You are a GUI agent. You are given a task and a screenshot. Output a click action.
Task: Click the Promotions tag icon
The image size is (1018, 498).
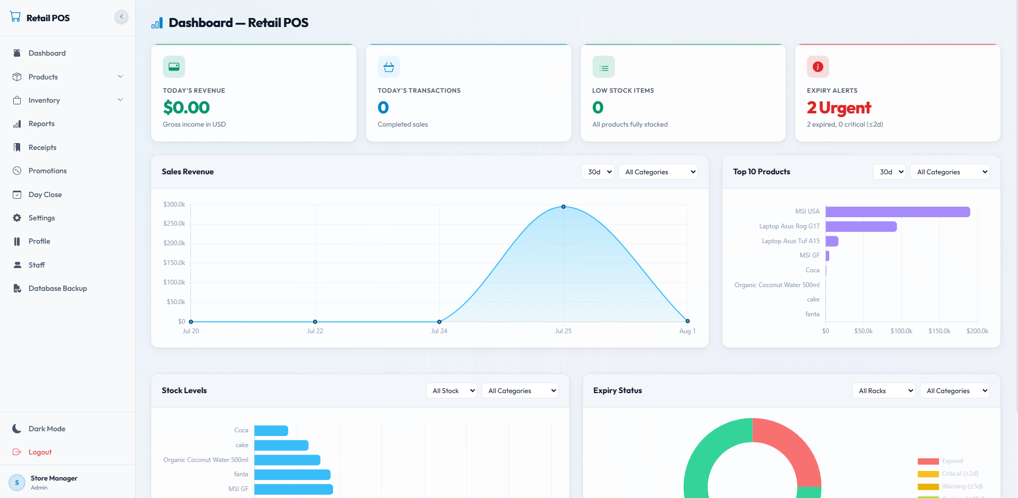17,171
